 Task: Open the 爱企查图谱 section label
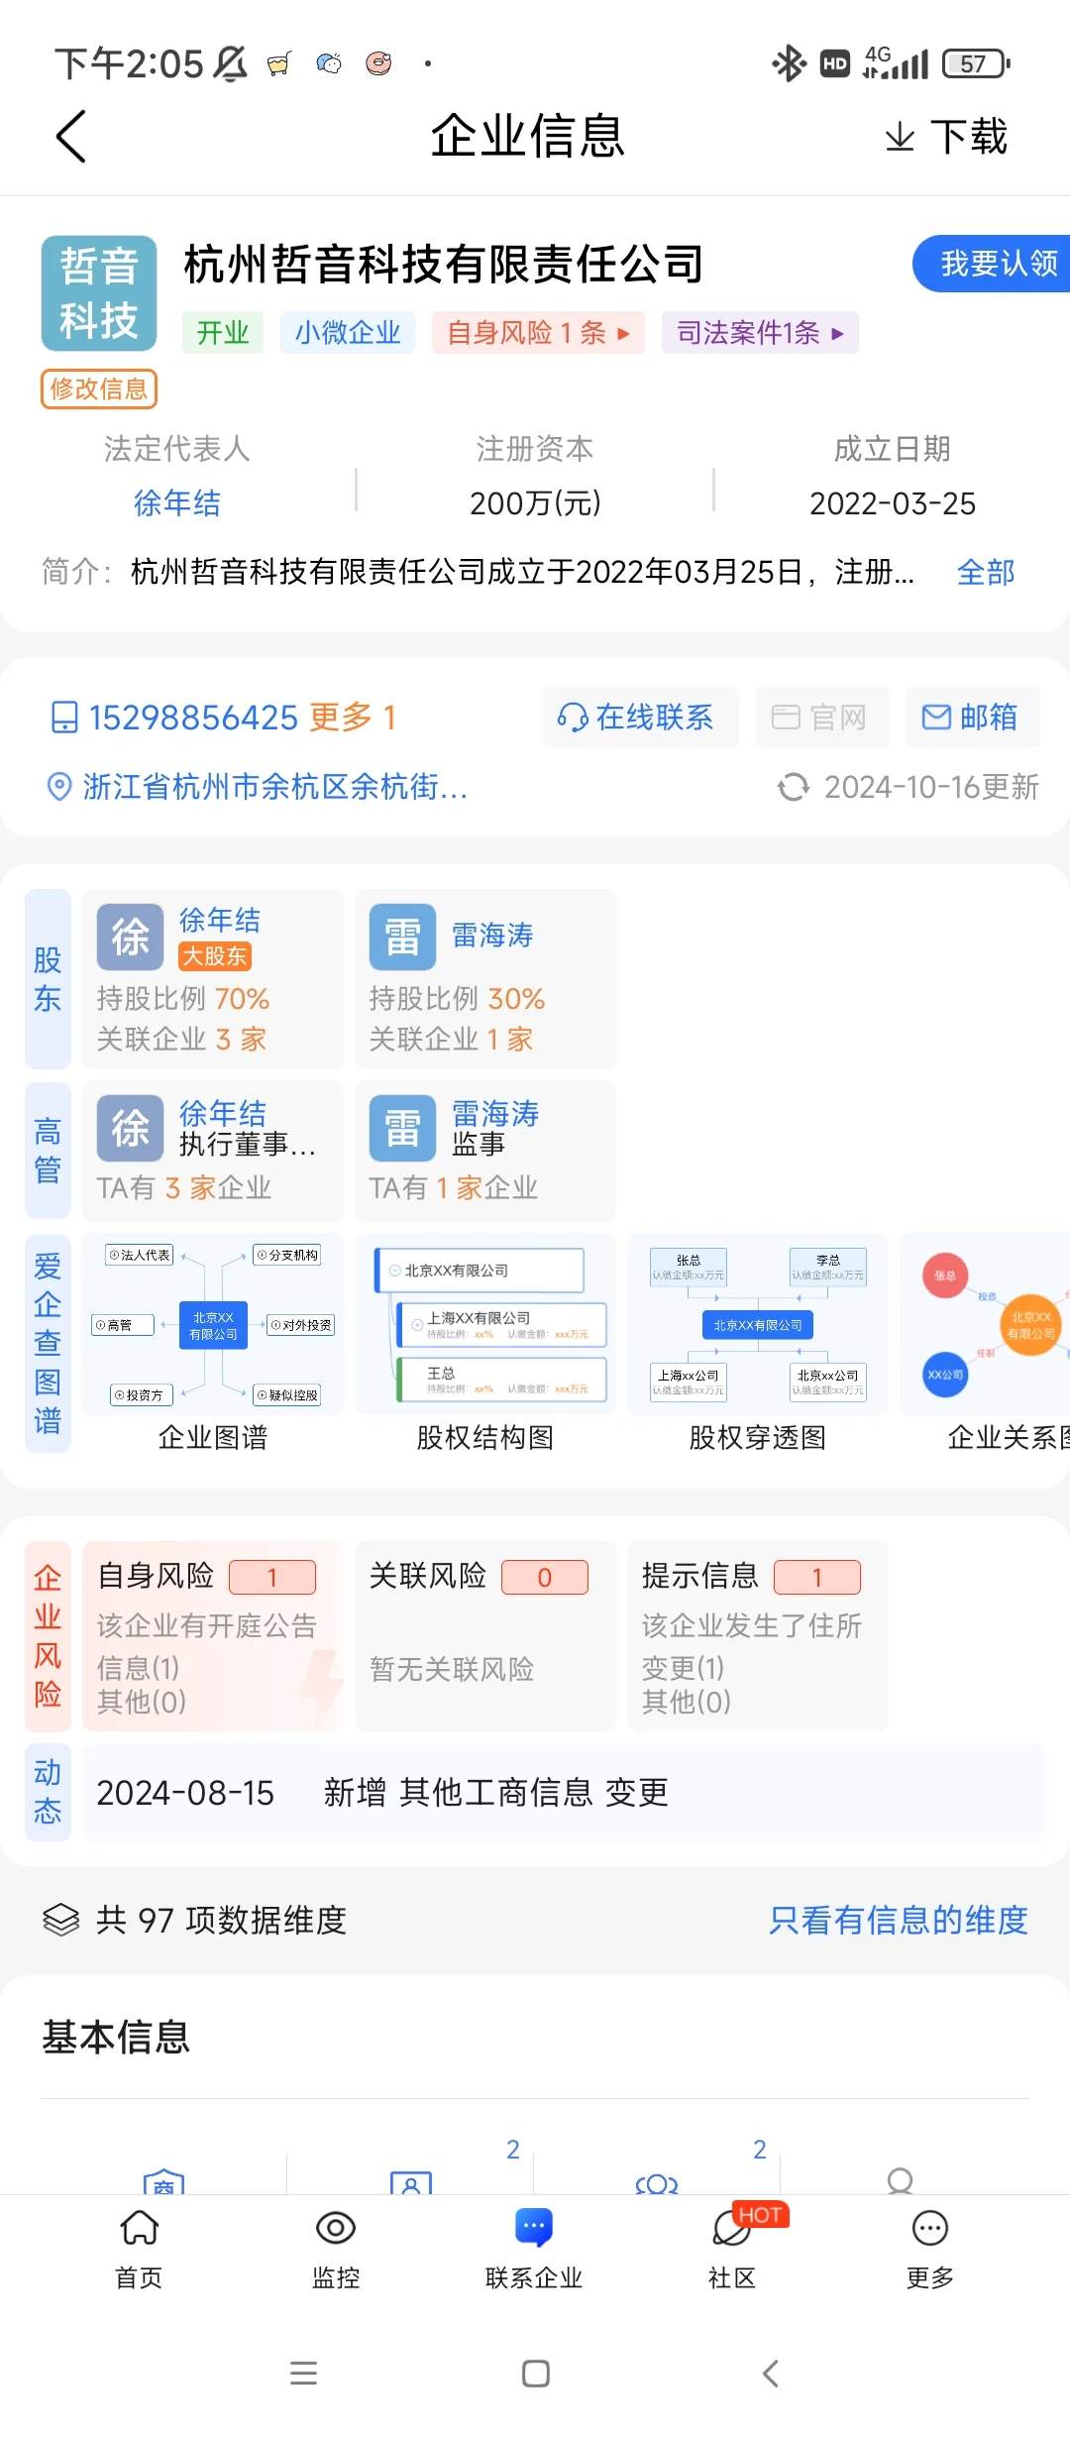click(x=48, y=1343)
